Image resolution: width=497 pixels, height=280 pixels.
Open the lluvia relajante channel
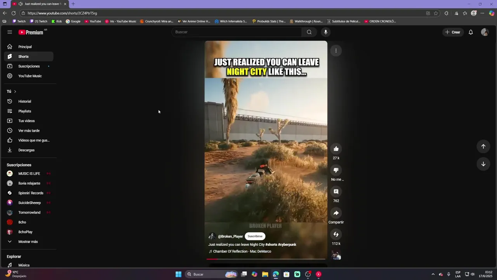tap(29, 183)
